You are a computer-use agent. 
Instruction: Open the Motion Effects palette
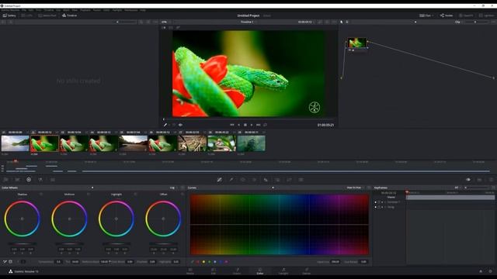point(53,180)
